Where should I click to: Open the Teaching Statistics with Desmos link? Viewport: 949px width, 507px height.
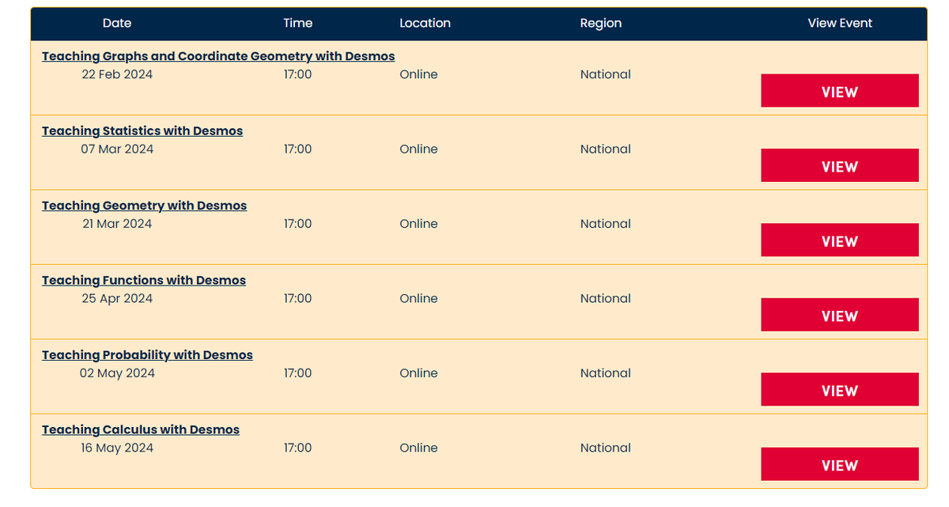point(142,131)
